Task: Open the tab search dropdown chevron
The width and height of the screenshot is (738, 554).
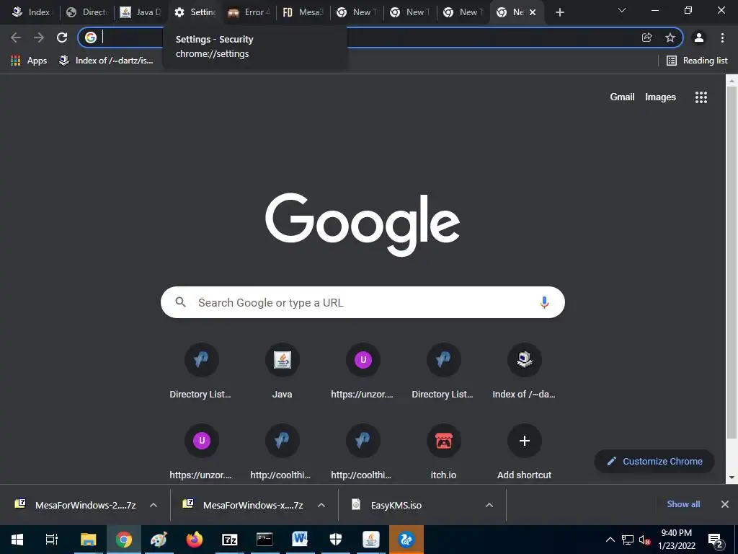Action: click(x=622, y=10)
